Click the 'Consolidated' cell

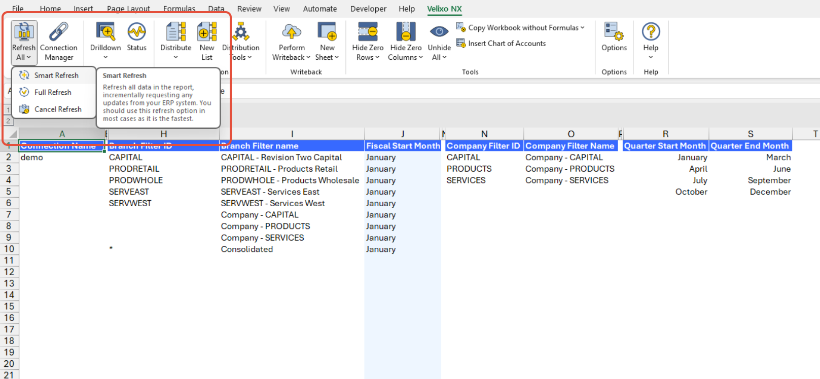(x=292, y=249)
